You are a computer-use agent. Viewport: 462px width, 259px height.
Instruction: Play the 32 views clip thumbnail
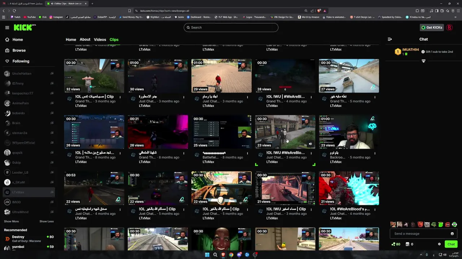click(94, 76)
